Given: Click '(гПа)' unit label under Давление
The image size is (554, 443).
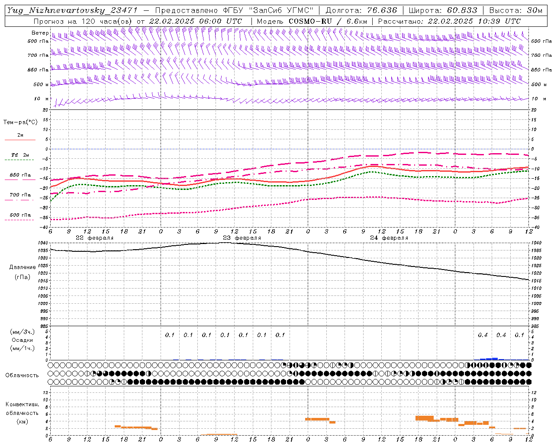Looking at the screenshot, I should pyautogui.click(x=23, y=277).
